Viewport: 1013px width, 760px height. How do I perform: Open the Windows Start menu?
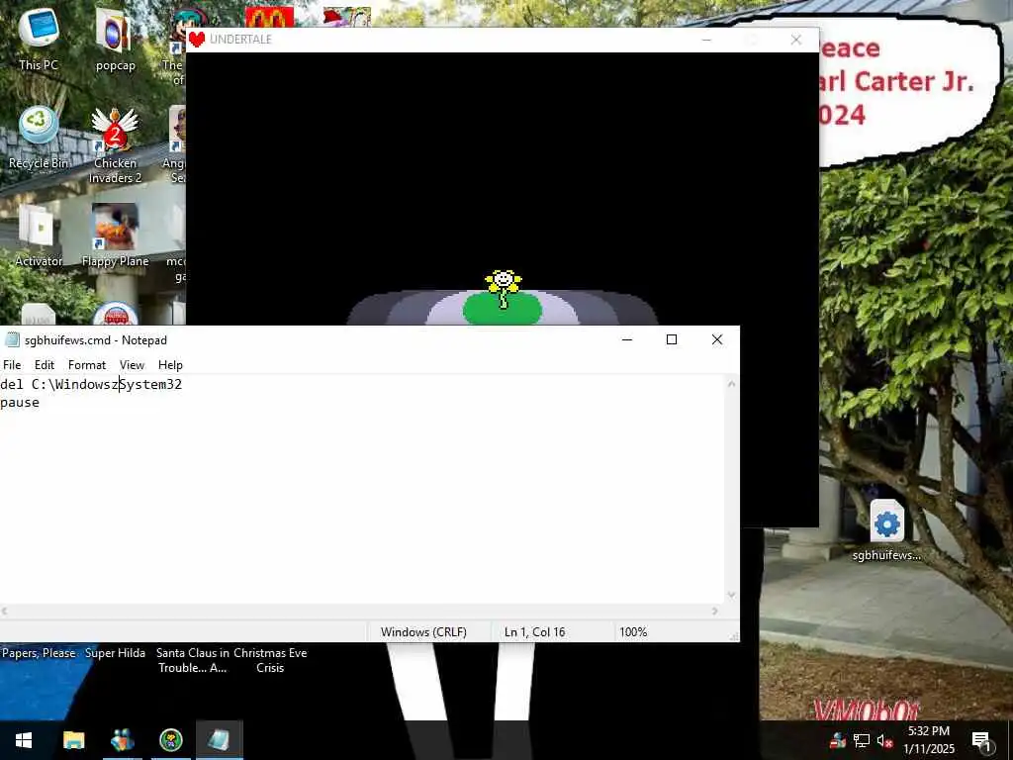click(x=24, y=740)
